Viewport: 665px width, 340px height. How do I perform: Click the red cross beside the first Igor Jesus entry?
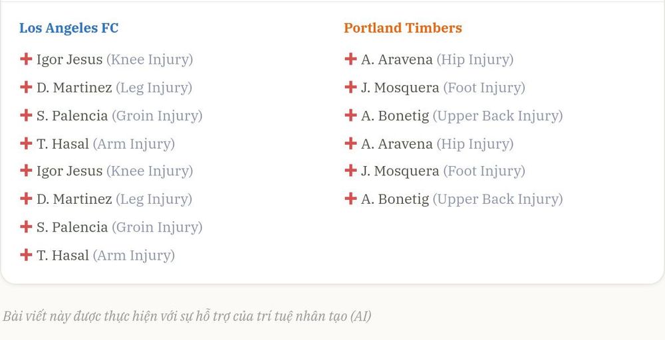coord(26,59)
